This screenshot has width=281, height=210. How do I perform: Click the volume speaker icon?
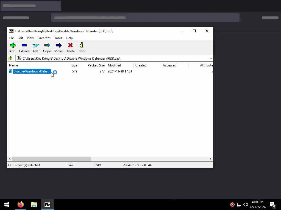(x=245, y=205)
